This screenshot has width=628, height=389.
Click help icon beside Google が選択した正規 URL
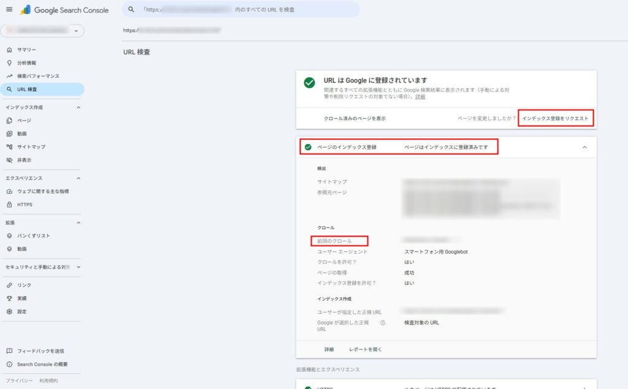[x=383, y=323]
